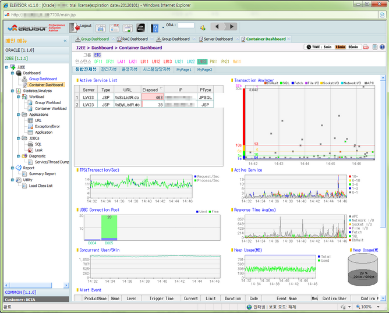
Task: Collapse the Applications tree node
Action: pyautogui.click(x=19, y=115)
